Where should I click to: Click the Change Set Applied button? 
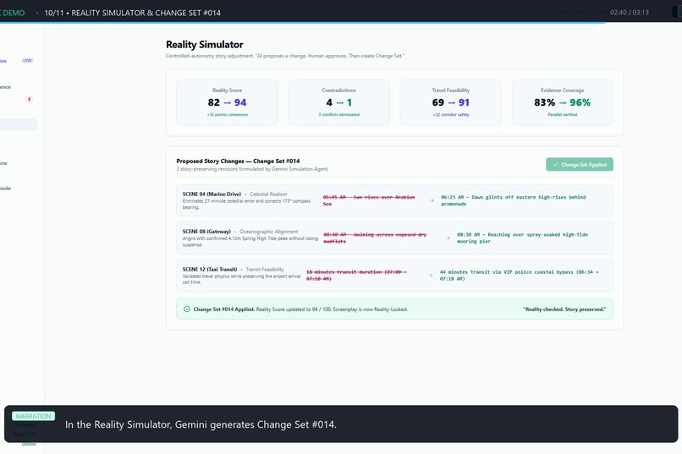coord(580,165)
